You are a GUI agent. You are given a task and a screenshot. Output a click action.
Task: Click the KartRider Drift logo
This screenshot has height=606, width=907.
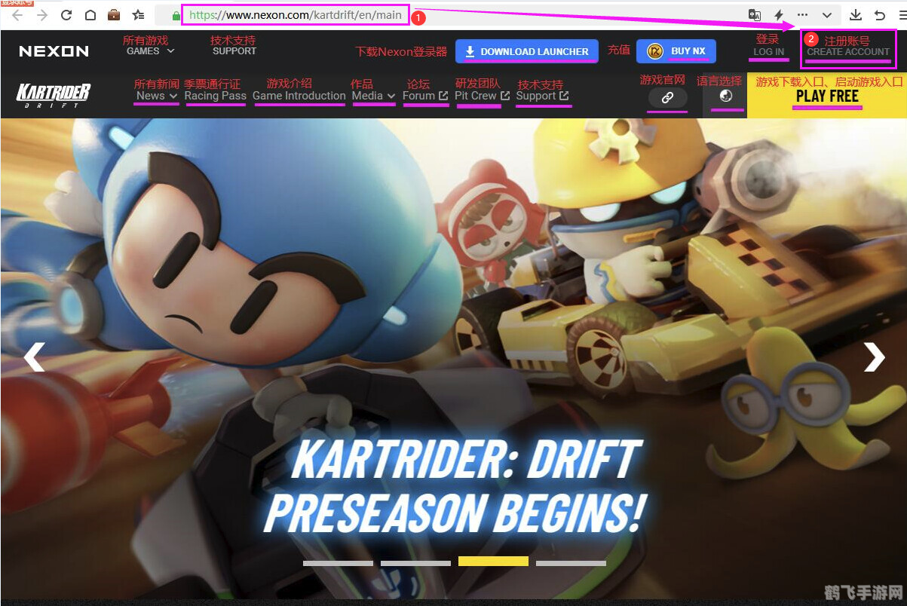click(54, 96)
